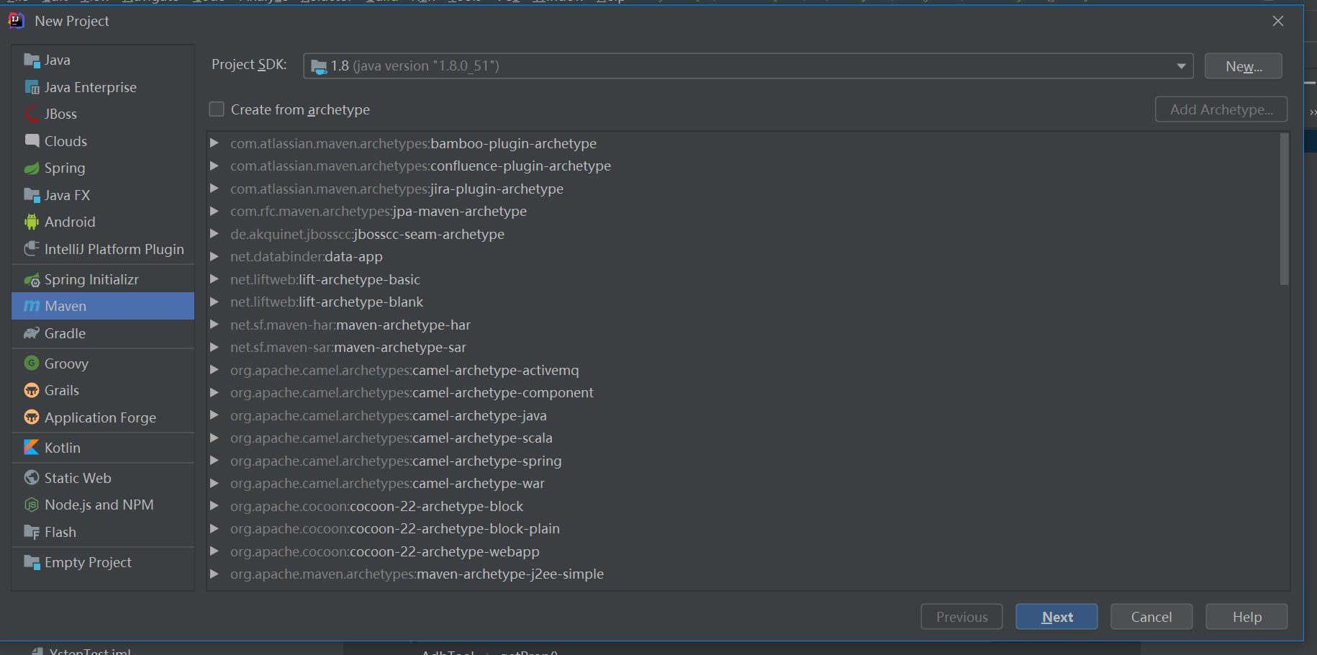Select Application Forge project type

[x=103, y=417]
